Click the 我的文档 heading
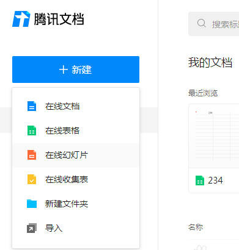 (x=210, y=62)
